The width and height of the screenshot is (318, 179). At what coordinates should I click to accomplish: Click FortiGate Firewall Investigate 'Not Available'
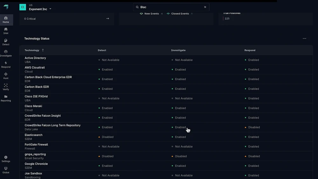coord(182,147)
